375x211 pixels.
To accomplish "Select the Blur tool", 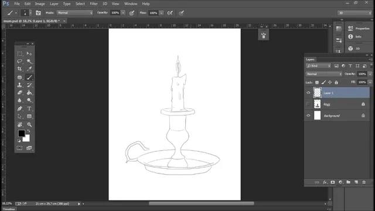I will (x=19, y=100).
